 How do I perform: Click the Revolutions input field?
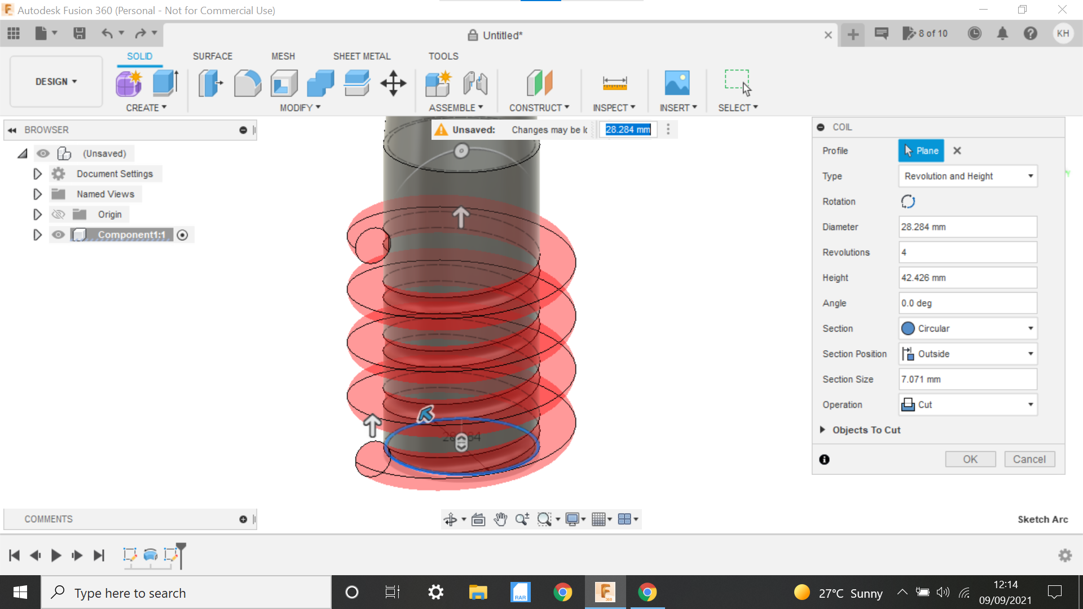(x=967, y=252)
